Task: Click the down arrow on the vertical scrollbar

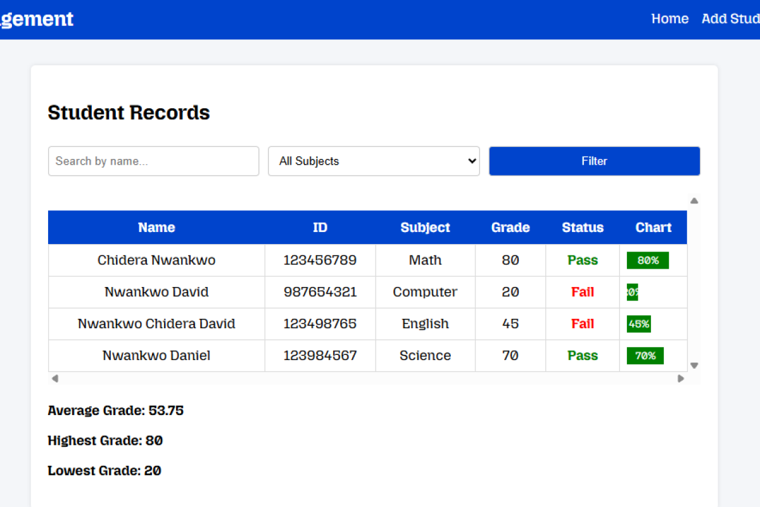Action: 694,365
